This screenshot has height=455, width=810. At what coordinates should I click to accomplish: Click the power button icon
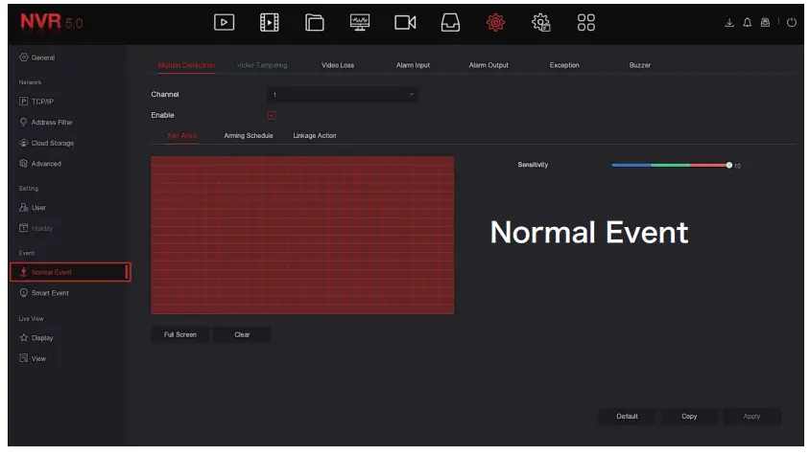click(x=792, y=22)
